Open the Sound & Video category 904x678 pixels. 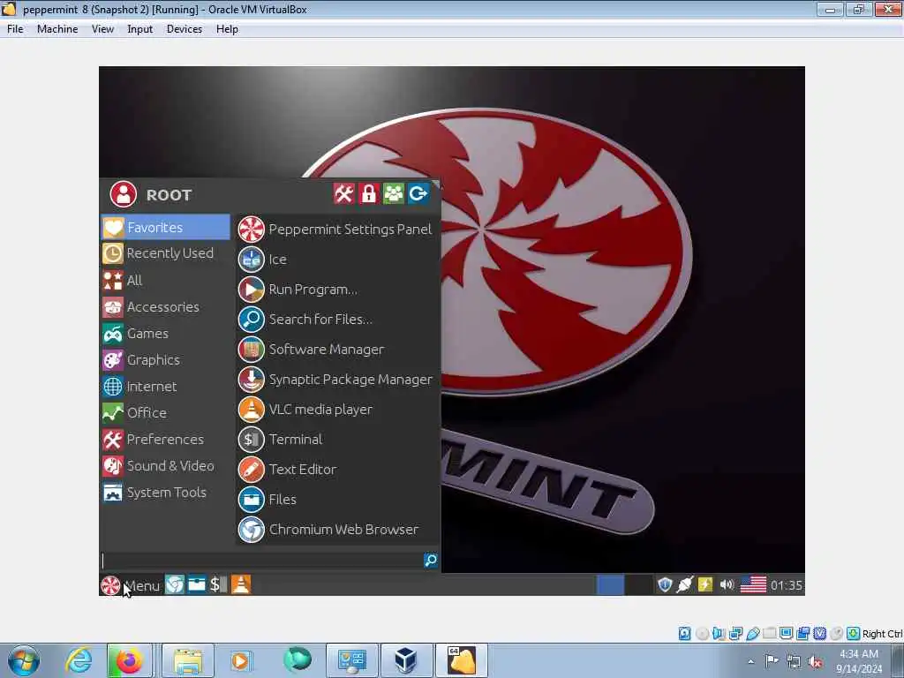pyautogui.click(x=165, y=466)
